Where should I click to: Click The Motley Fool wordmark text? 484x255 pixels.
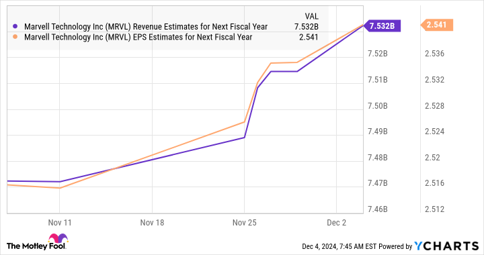pos(36,246)
